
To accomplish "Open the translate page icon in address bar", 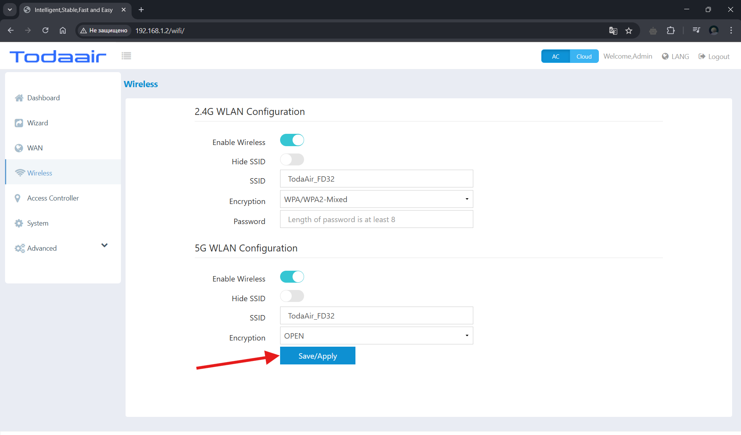I will [613, 31].
